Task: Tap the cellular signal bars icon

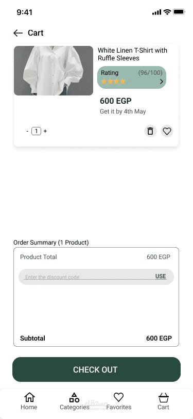Action: (157, 12)
